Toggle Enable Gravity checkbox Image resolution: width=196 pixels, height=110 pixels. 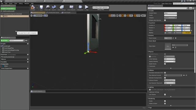click(x=165, y=64)
